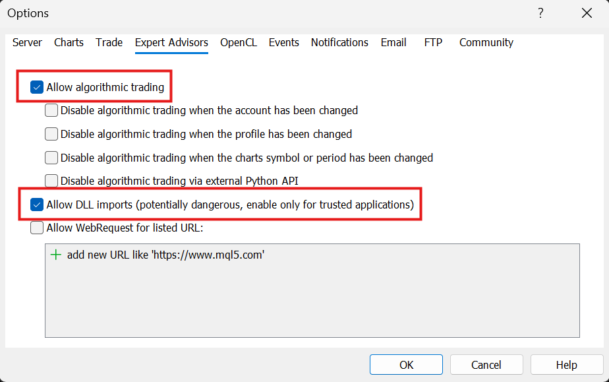
Task: Uncheck Allow algorithmic trading
Action: (x=36, y=86)
